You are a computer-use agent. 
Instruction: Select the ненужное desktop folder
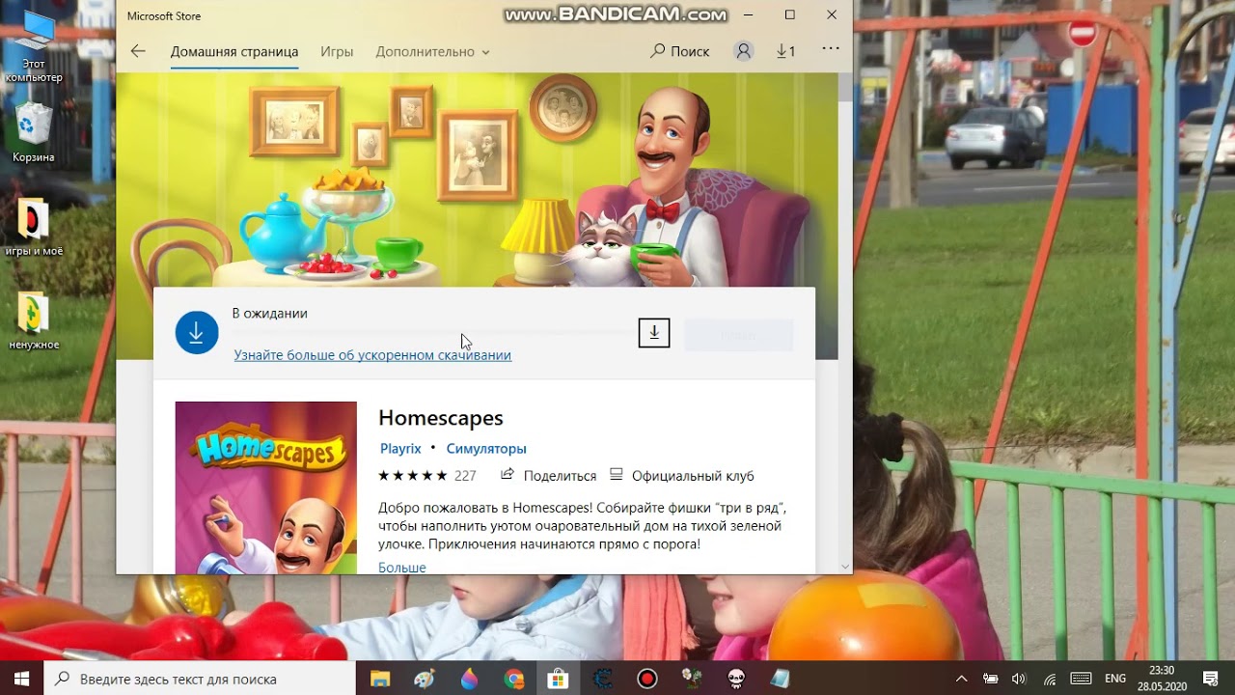point(34,321)
